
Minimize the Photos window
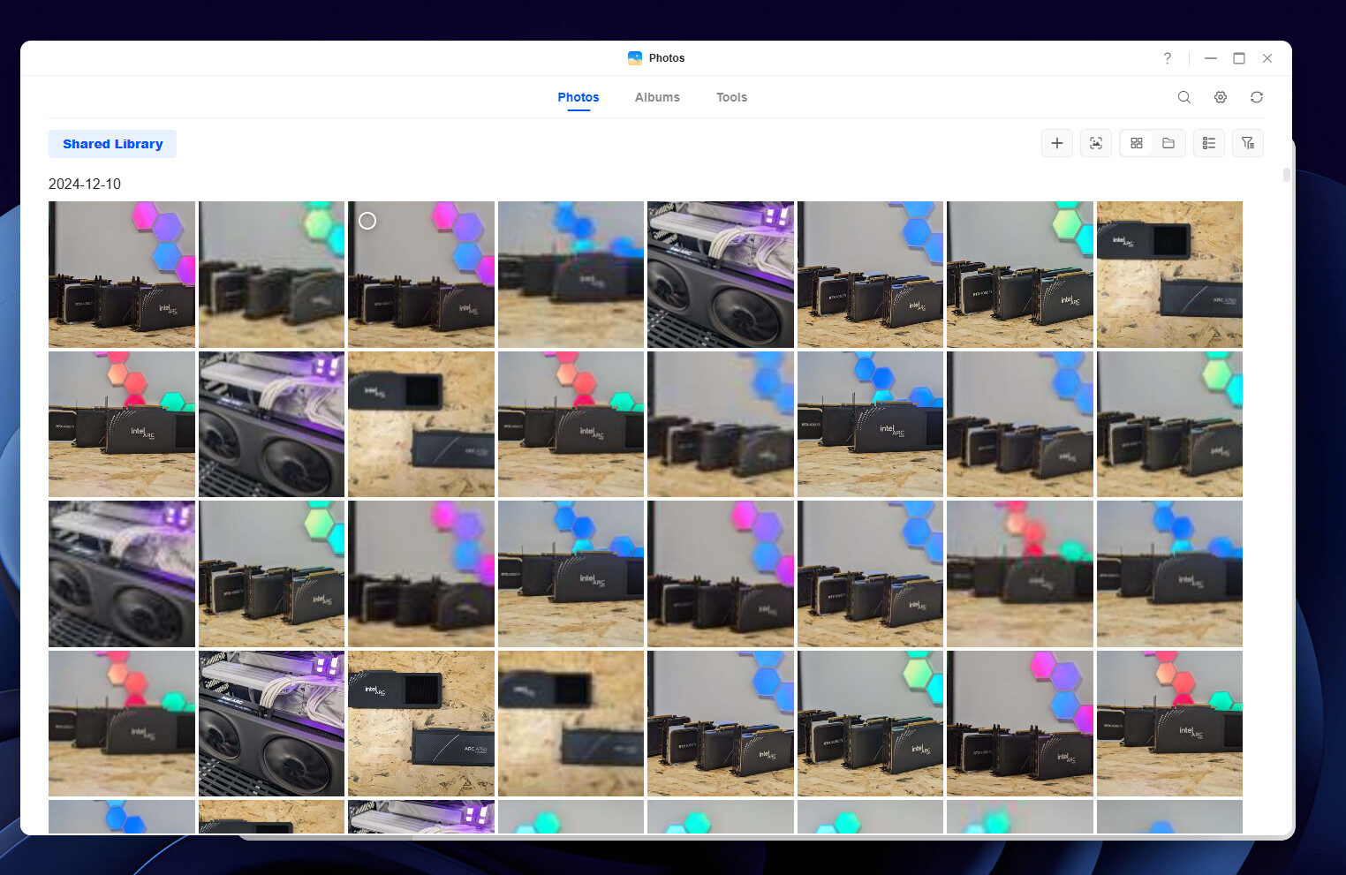(x=1211, y=58)
